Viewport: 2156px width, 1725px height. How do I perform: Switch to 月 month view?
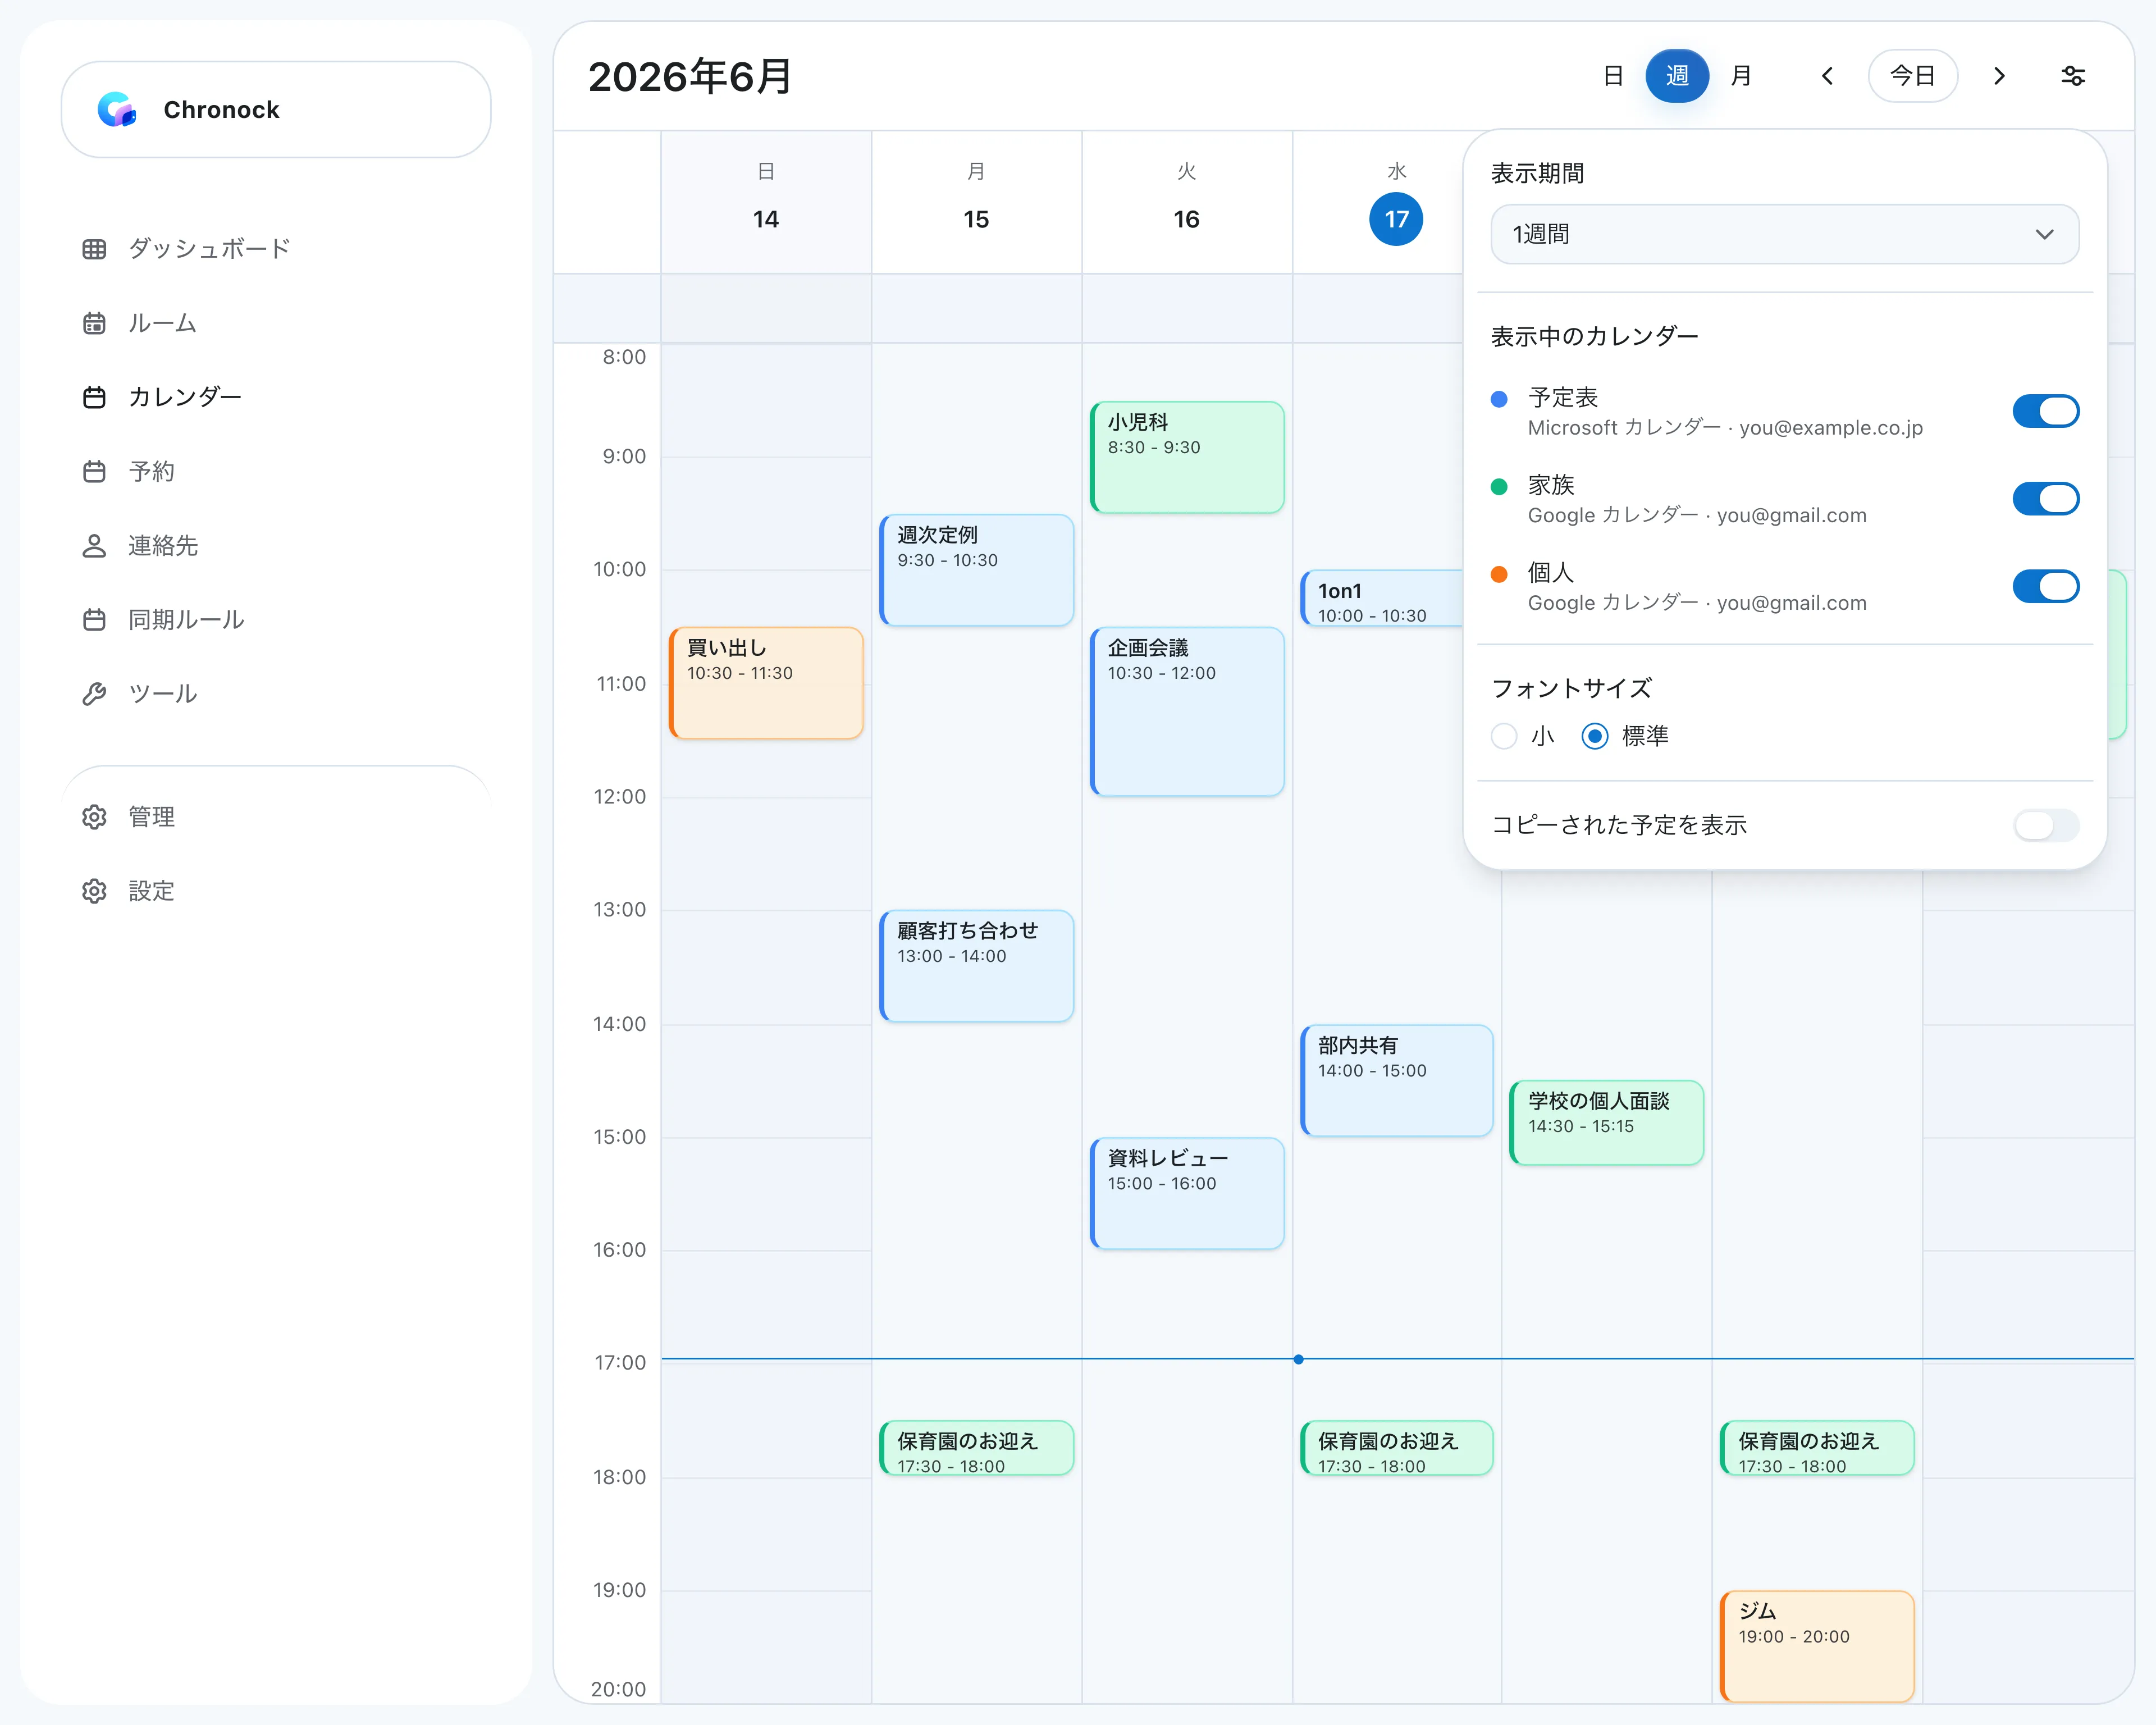1740,76
